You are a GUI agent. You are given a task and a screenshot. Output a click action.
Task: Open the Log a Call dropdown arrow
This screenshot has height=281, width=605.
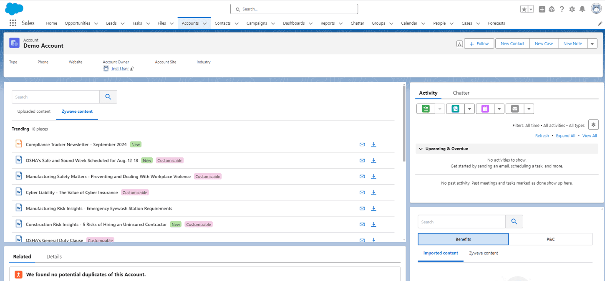pos(470,109)
